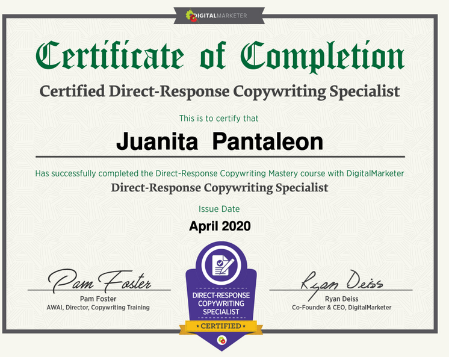Screen dimensions: 449x357
Task: Click the Pam Foster handwritten signature
Action: tap(99, 280)
